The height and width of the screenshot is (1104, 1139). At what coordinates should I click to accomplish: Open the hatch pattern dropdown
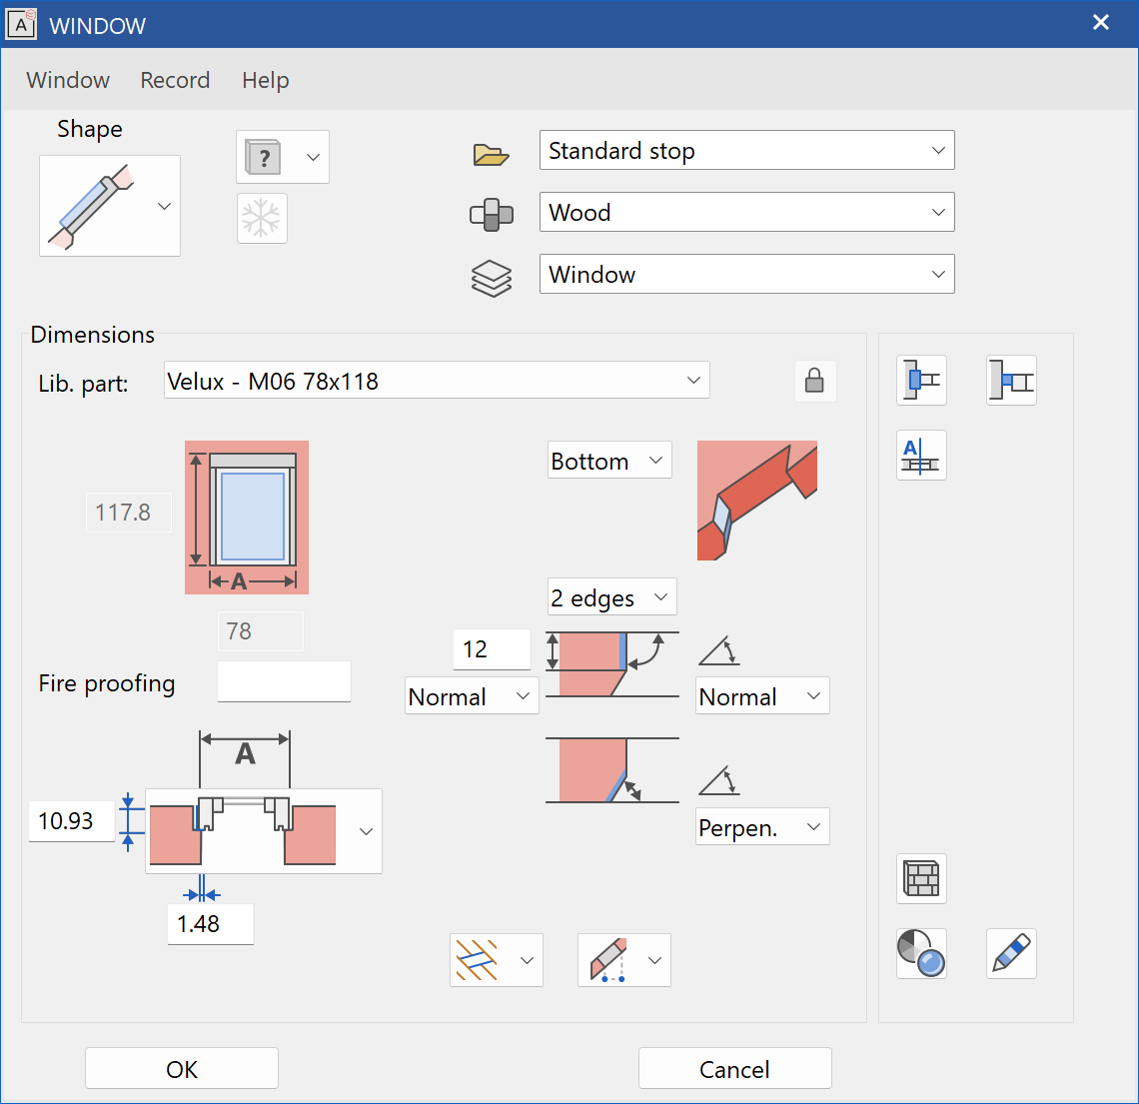coord(497,960)
